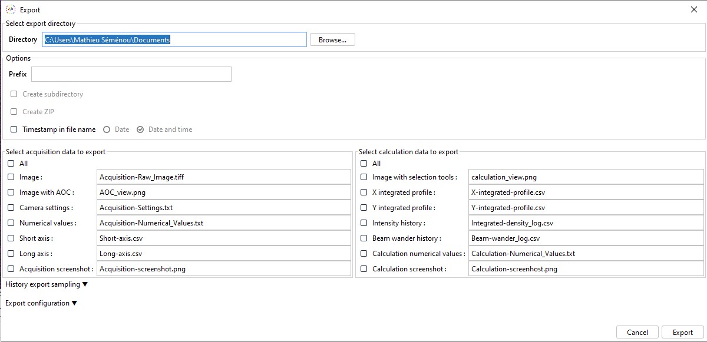This screenshot has height=342, width=707.
Task: Enable Camera settings export checkbox
Action: pyautogui.click(x=11, y=208)
